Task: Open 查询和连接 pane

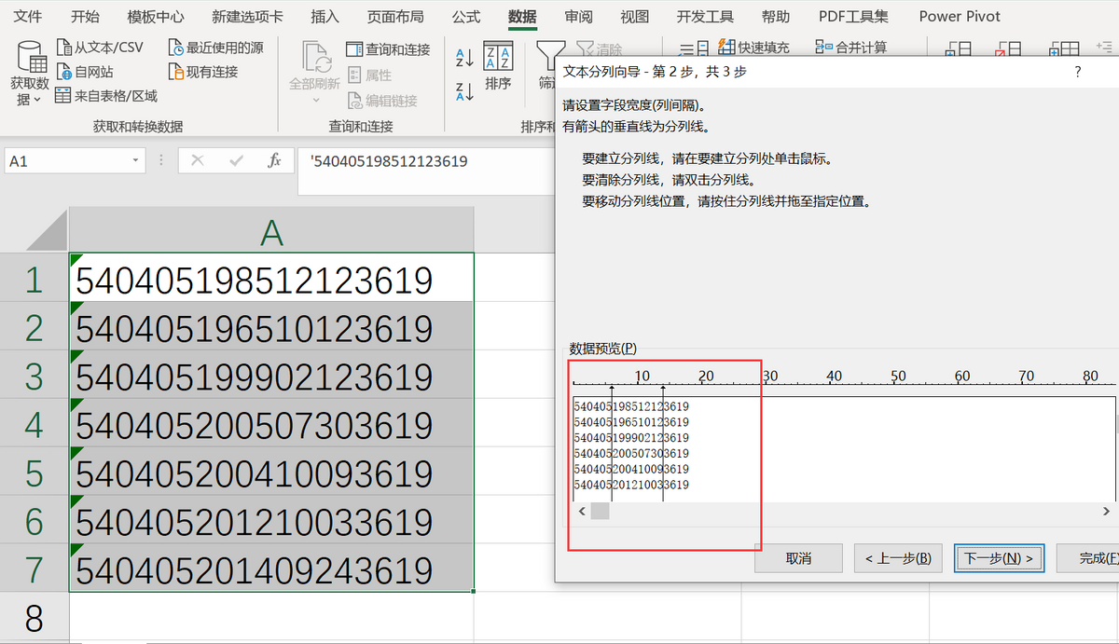Action: (x=388, y=49)
